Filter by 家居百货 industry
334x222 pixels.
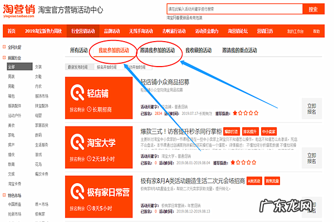(x=42, y=125)
